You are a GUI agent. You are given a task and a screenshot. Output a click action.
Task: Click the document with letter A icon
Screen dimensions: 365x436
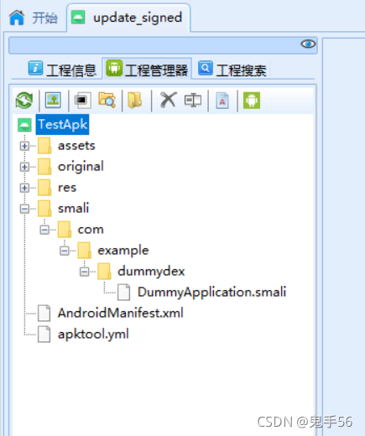pyautogui.click(x=222, y=101)
